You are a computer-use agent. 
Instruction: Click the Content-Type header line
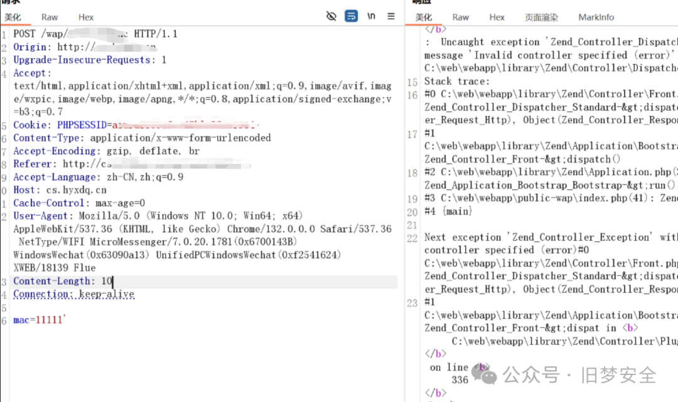(142, 138)
